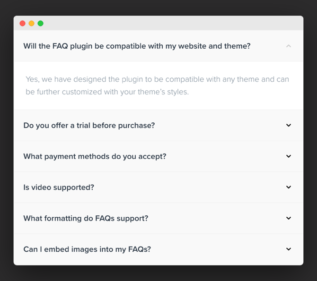Screen dimensions: 317x281
Task: Expand the trial before purchase chevron
Action: (x=289, y=125)
